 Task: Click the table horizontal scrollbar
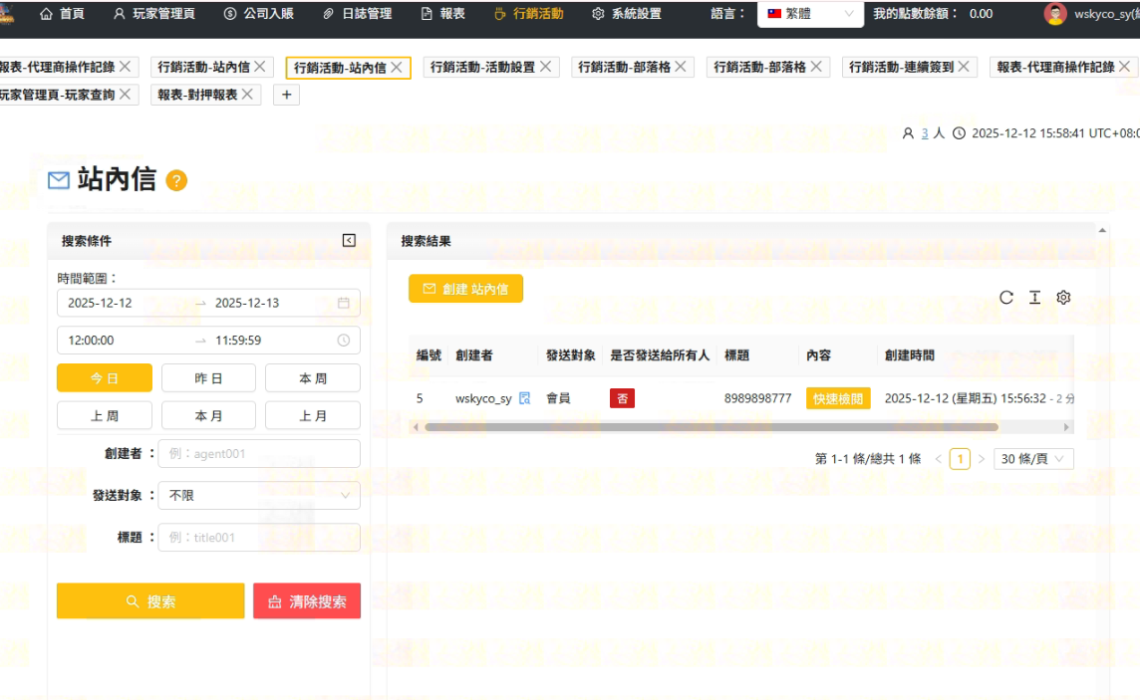711,427
